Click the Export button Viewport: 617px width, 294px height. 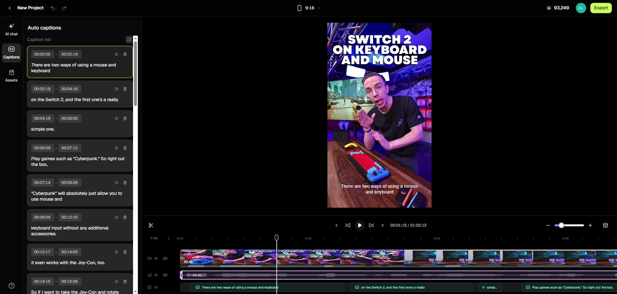click(601, 8)
